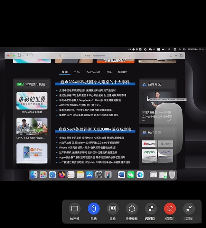Click Safari share icon
Screen dimensions: 206x228
point(171,56)
